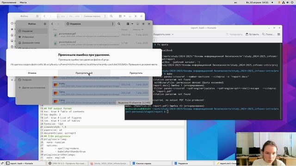The image size is (296, 166).
Task: Click the Отмена button in error dialog
Action: point(32,73)
